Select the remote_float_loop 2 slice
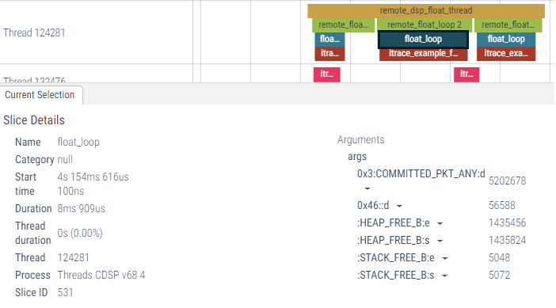 pos(425,25)
